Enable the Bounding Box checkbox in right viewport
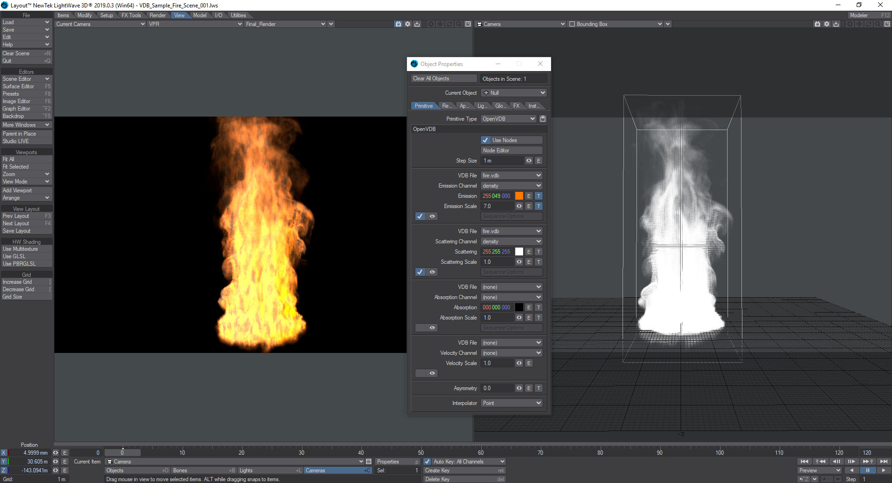Viewport: 892px width, 483px height. click(572, 24)
